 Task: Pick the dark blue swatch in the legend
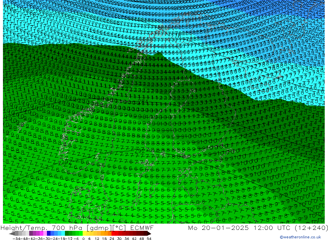pyautogui.click(x=49, y=233)
